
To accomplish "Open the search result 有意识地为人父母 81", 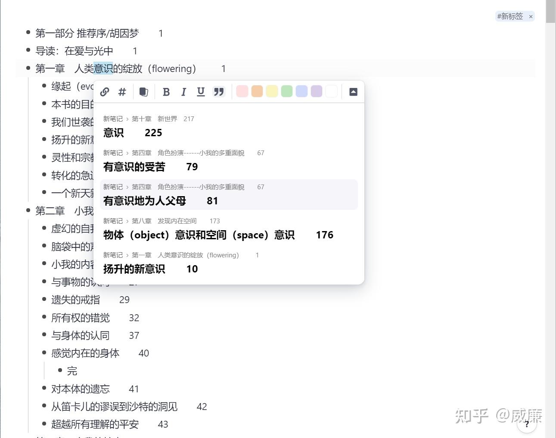I will coord(229,195).
